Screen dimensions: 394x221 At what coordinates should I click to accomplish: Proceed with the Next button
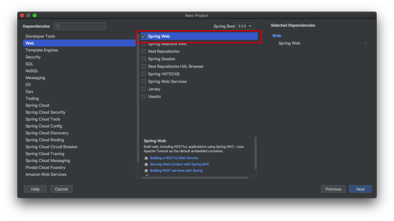point(360,189)
